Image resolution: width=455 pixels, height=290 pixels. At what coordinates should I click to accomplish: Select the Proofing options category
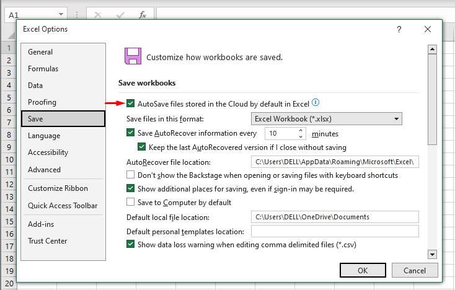[x=63, y=102]
